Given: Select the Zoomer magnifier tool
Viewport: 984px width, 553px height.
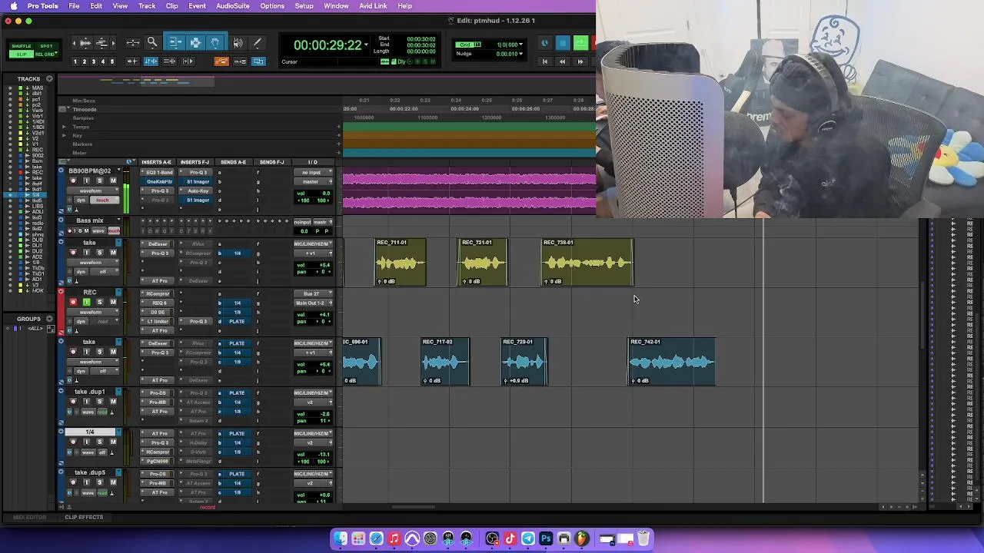Looking at the screenshot, I should pos(152,43).
